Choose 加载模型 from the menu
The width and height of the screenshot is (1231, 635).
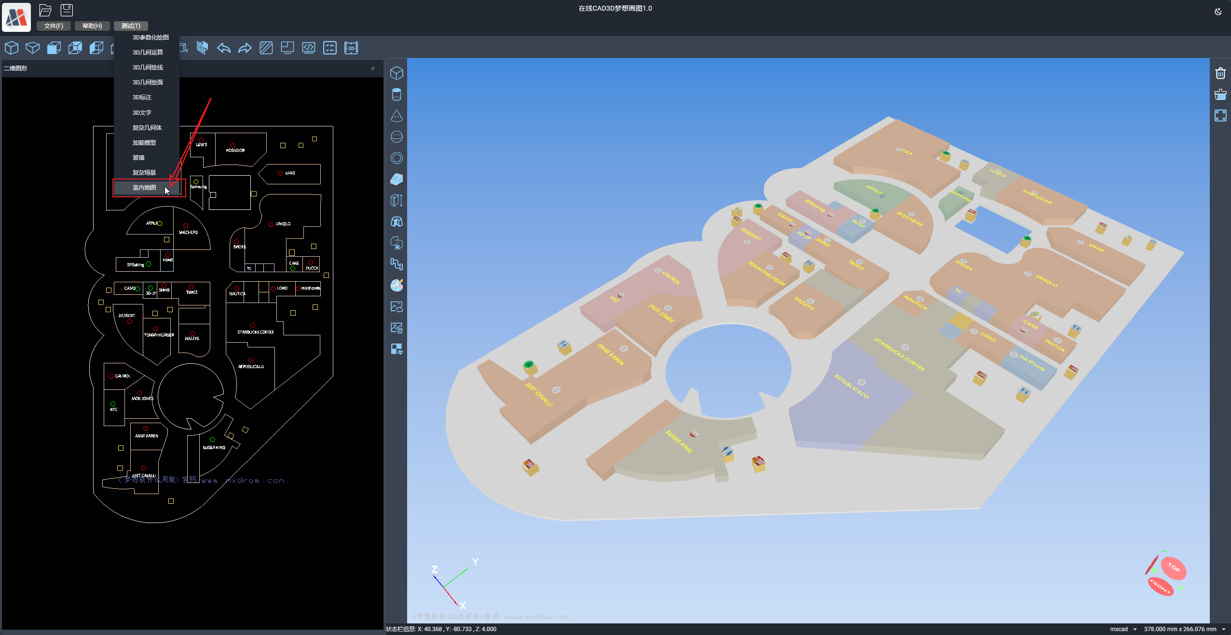[144, 143]
